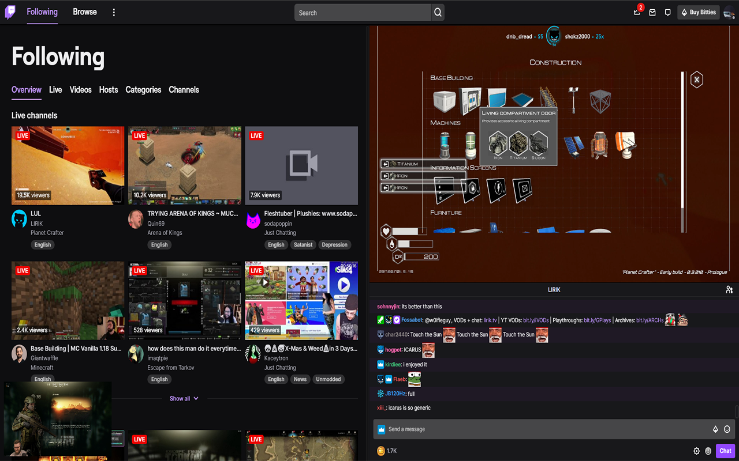
Task: Open the chat community users icon
Action: (729, 290)
